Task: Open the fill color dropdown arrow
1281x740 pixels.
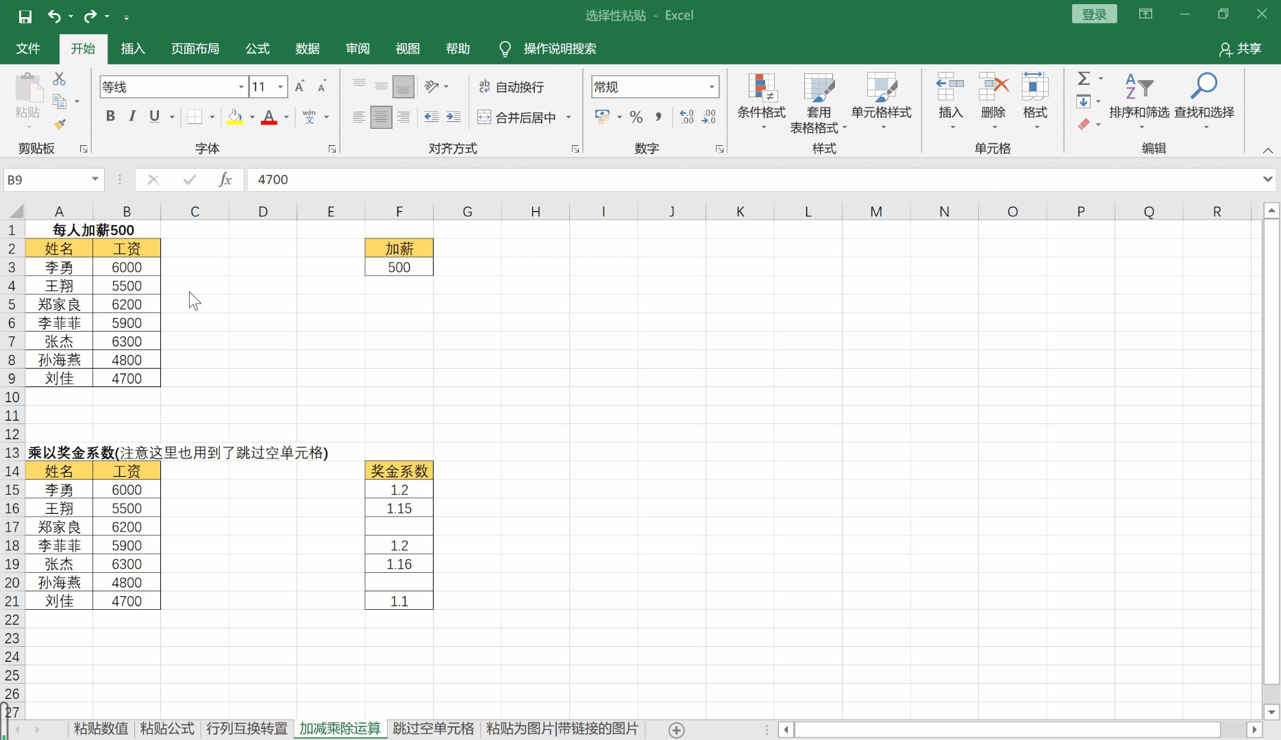Action: 252,117
